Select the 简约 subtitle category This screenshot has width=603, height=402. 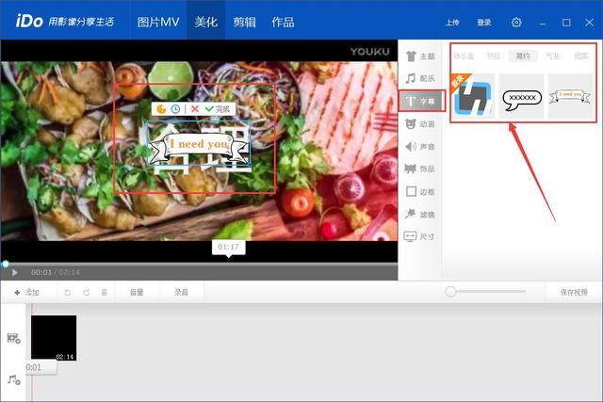(523, 56)
